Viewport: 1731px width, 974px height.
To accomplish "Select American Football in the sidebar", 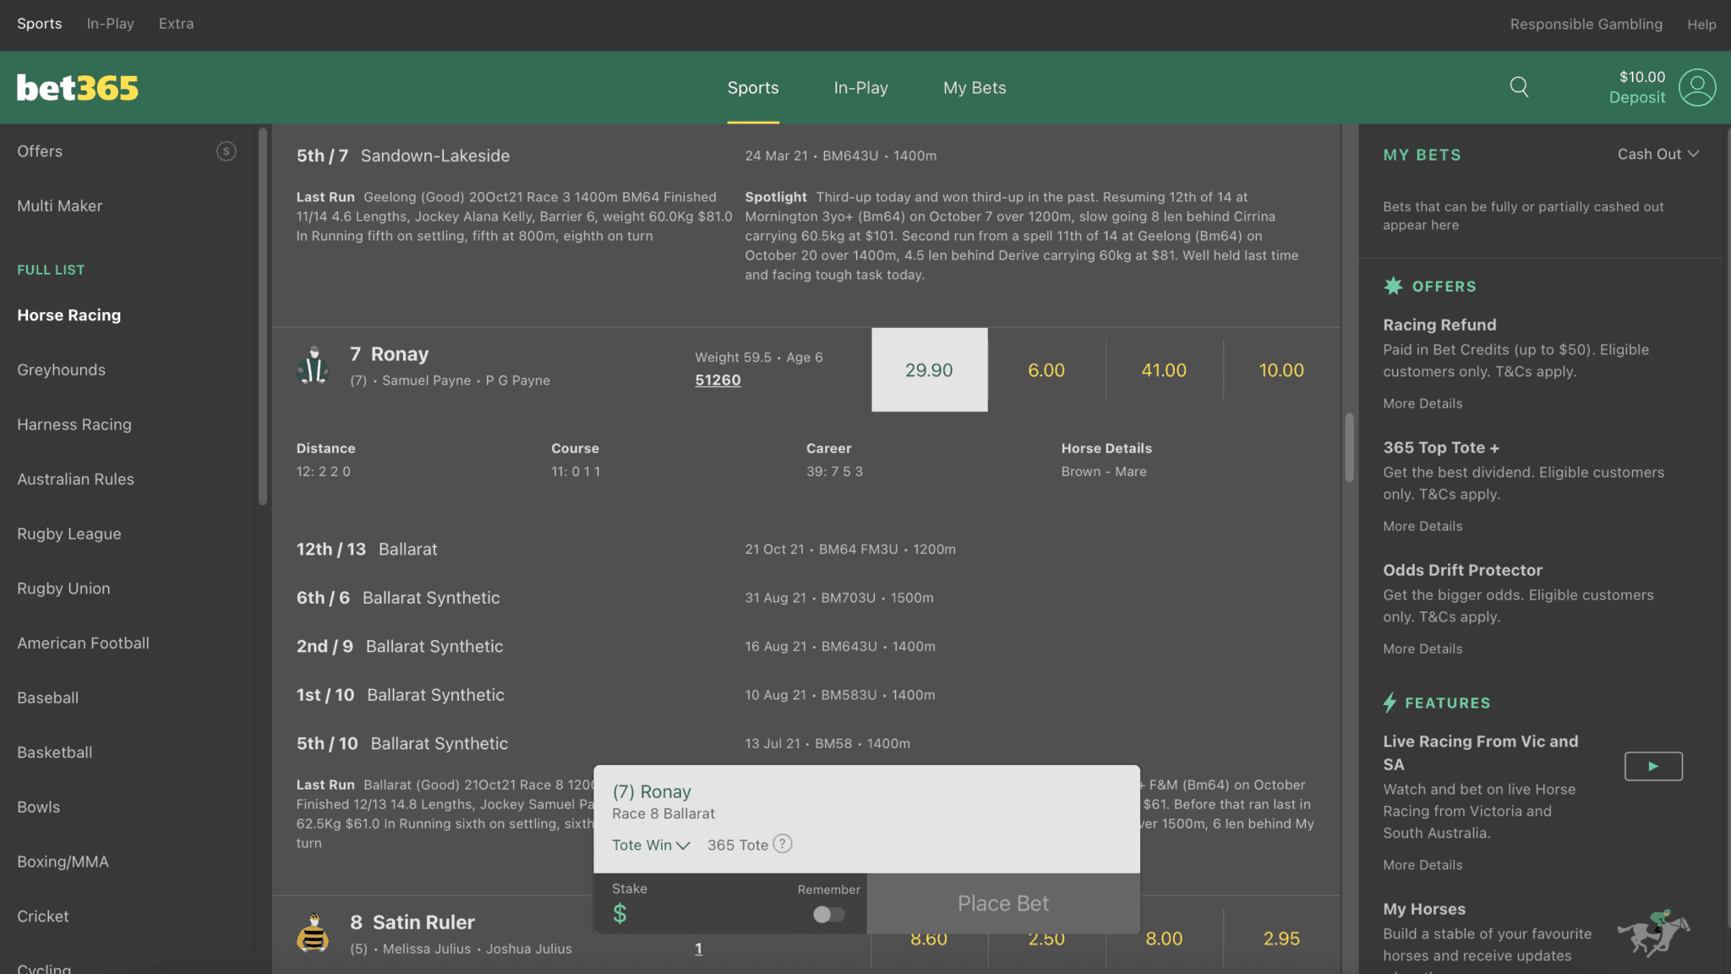I will coord(83,643).
